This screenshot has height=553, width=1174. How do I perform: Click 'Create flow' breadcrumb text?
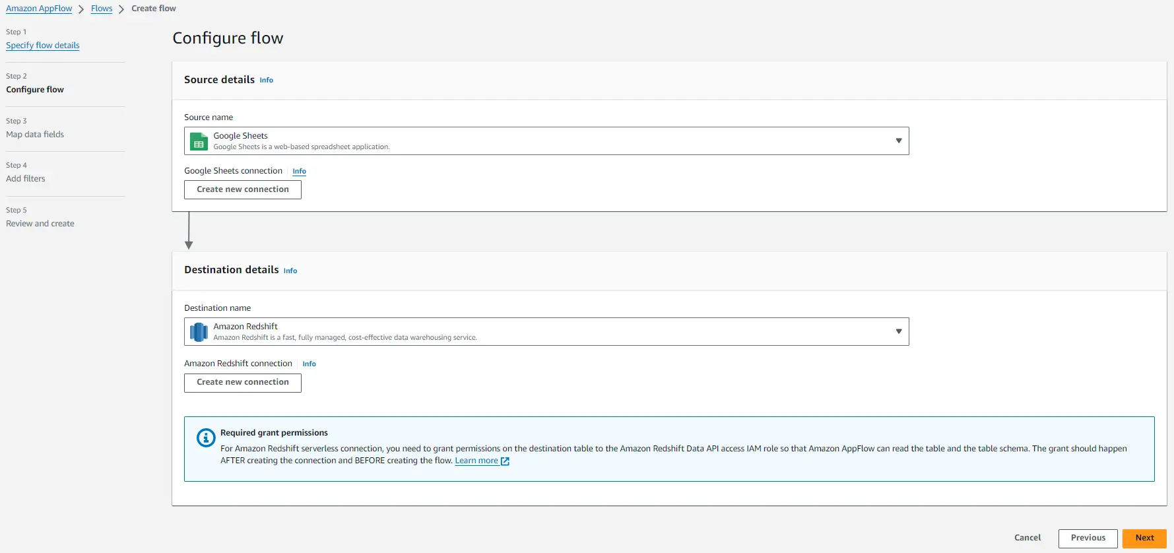click(154, 9)
